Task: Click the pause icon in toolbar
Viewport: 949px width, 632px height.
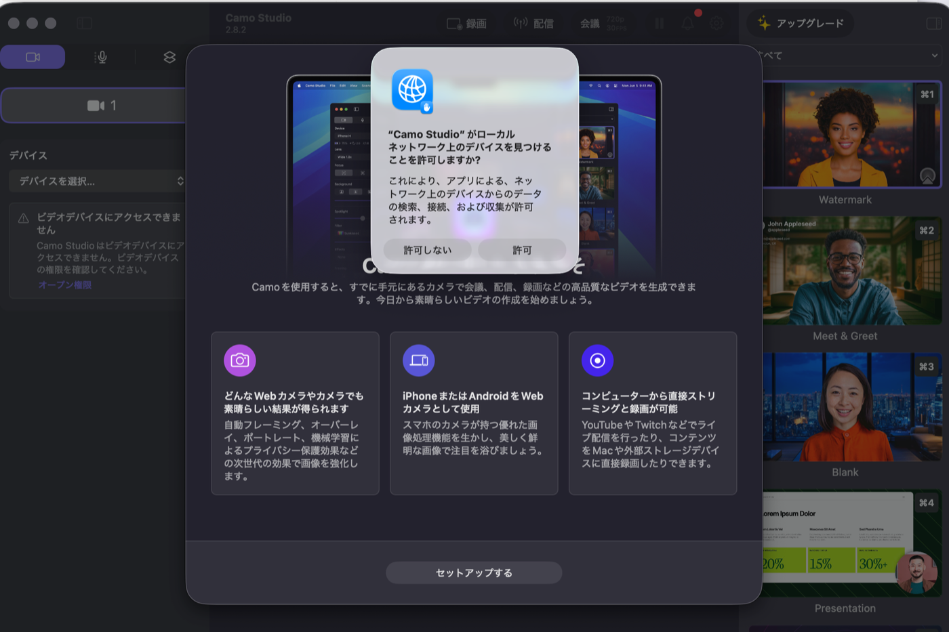Action: 659,24
